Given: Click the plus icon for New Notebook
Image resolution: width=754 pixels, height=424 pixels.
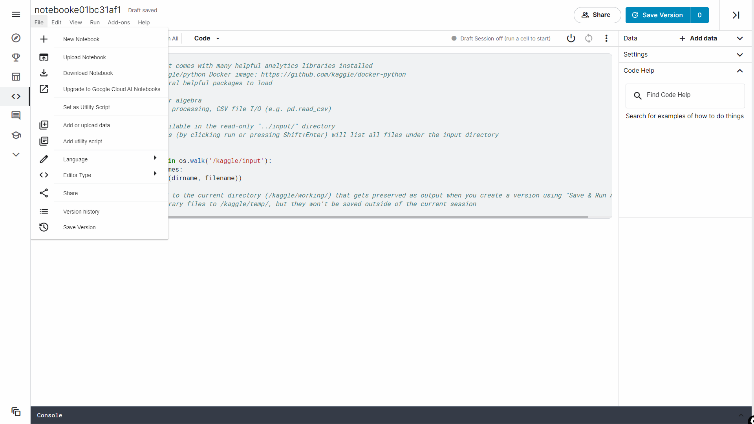Looking at the screenshot, I should click(44, 39).
